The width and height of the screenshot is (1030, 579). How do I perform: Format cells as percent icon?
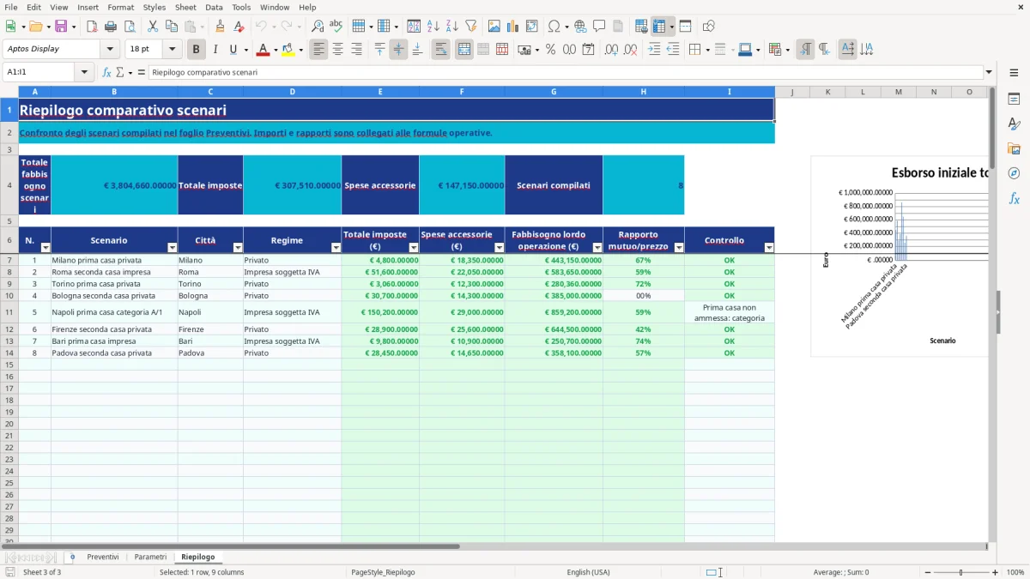[x=550, y=50]
